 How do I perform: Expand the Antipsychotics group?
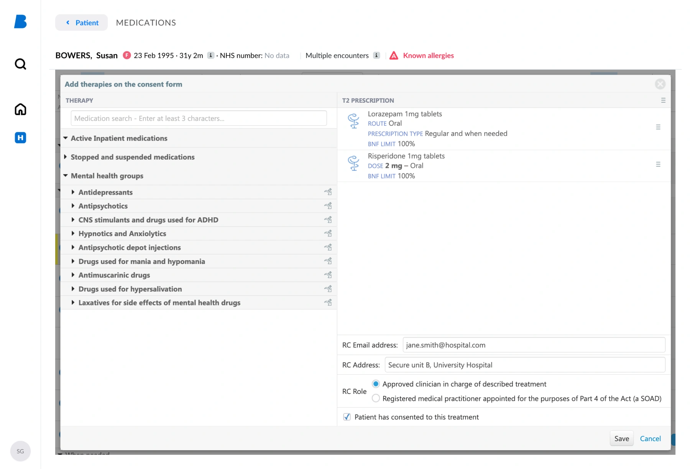click(73, 206)
